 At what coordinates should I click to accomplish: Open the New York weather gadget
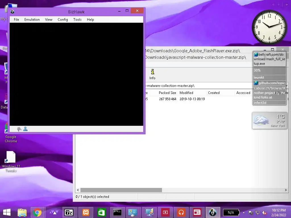(x=269, y=121)
